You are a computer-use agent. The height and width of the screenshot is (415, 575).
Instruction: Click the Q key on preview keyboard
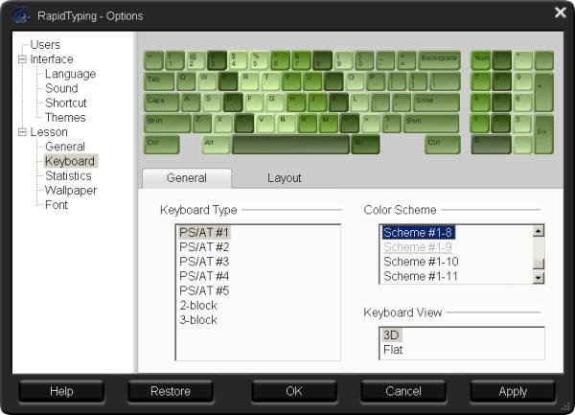[x=186, y=81]
